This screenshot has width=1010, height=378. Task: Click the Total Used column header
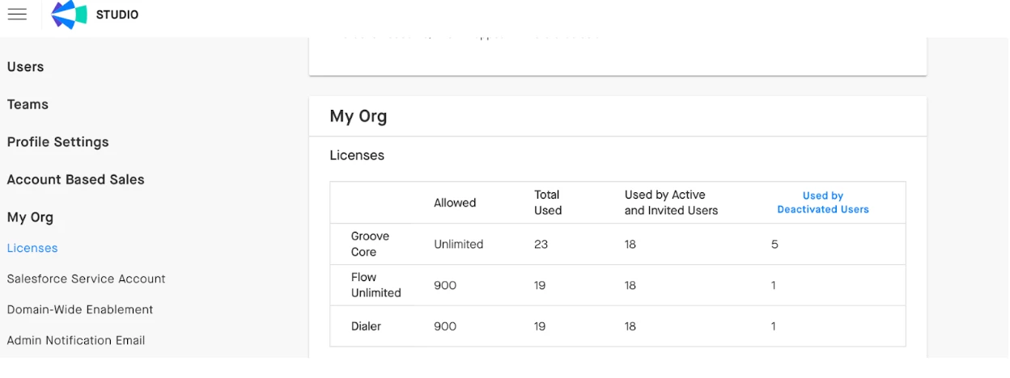[547, 202]
